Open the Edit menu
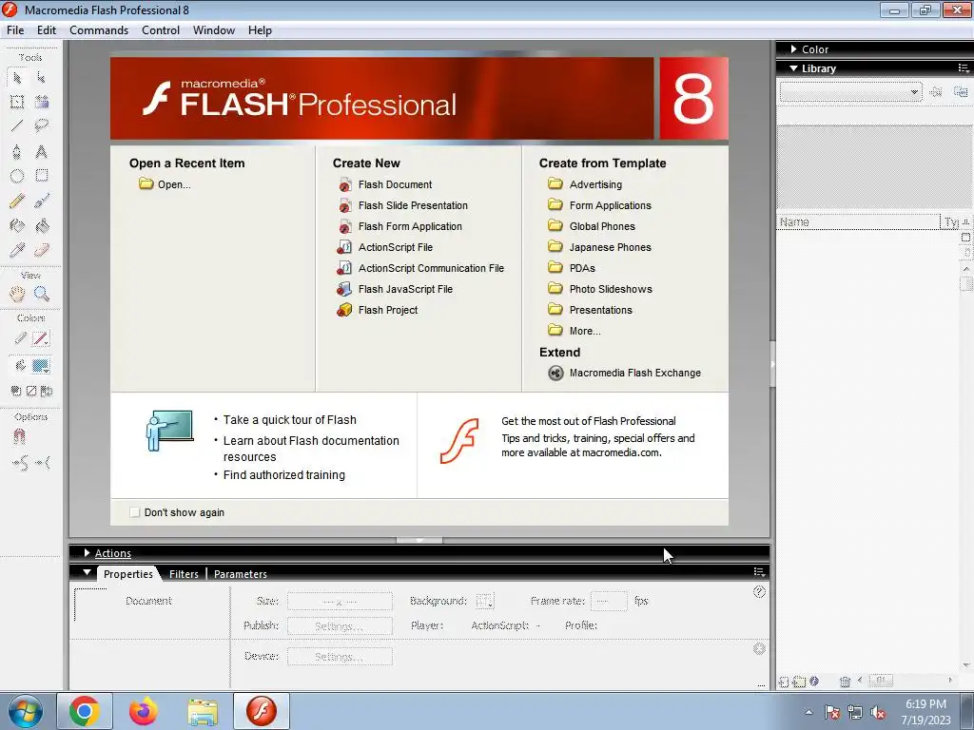 point(47,30)
